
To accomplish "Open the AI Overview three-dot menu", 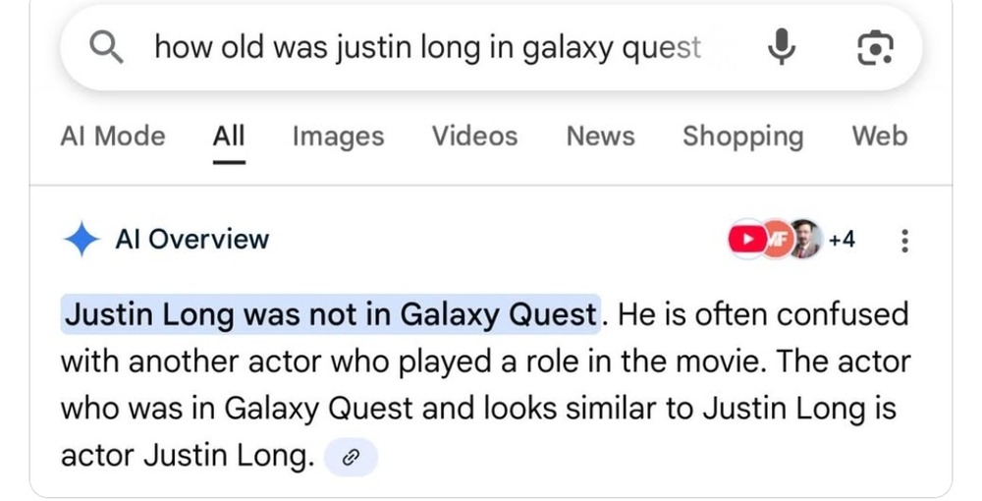I will click(904, 239).
